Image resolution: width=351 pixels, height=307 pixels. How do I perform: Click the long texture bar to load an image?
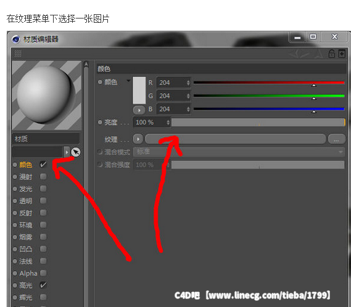pyautogui.click(x=235, y=139)
